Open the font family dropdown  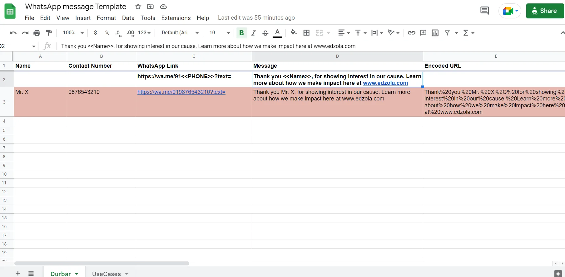click(x=180, y=33)
